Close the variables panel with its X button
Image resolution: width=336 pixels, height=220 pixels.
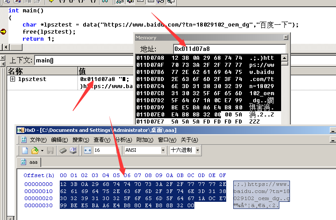point(3,58)
